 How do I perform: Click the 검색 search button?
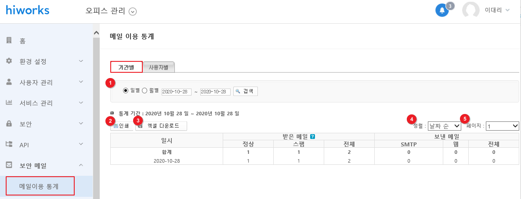pyautogui.click(x=246, y=91)
